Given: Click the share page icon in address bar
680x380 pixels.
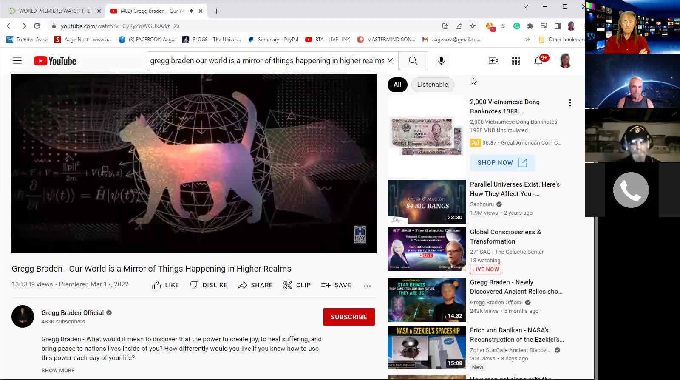Looking at the screenshot, I should pos(459,26).
